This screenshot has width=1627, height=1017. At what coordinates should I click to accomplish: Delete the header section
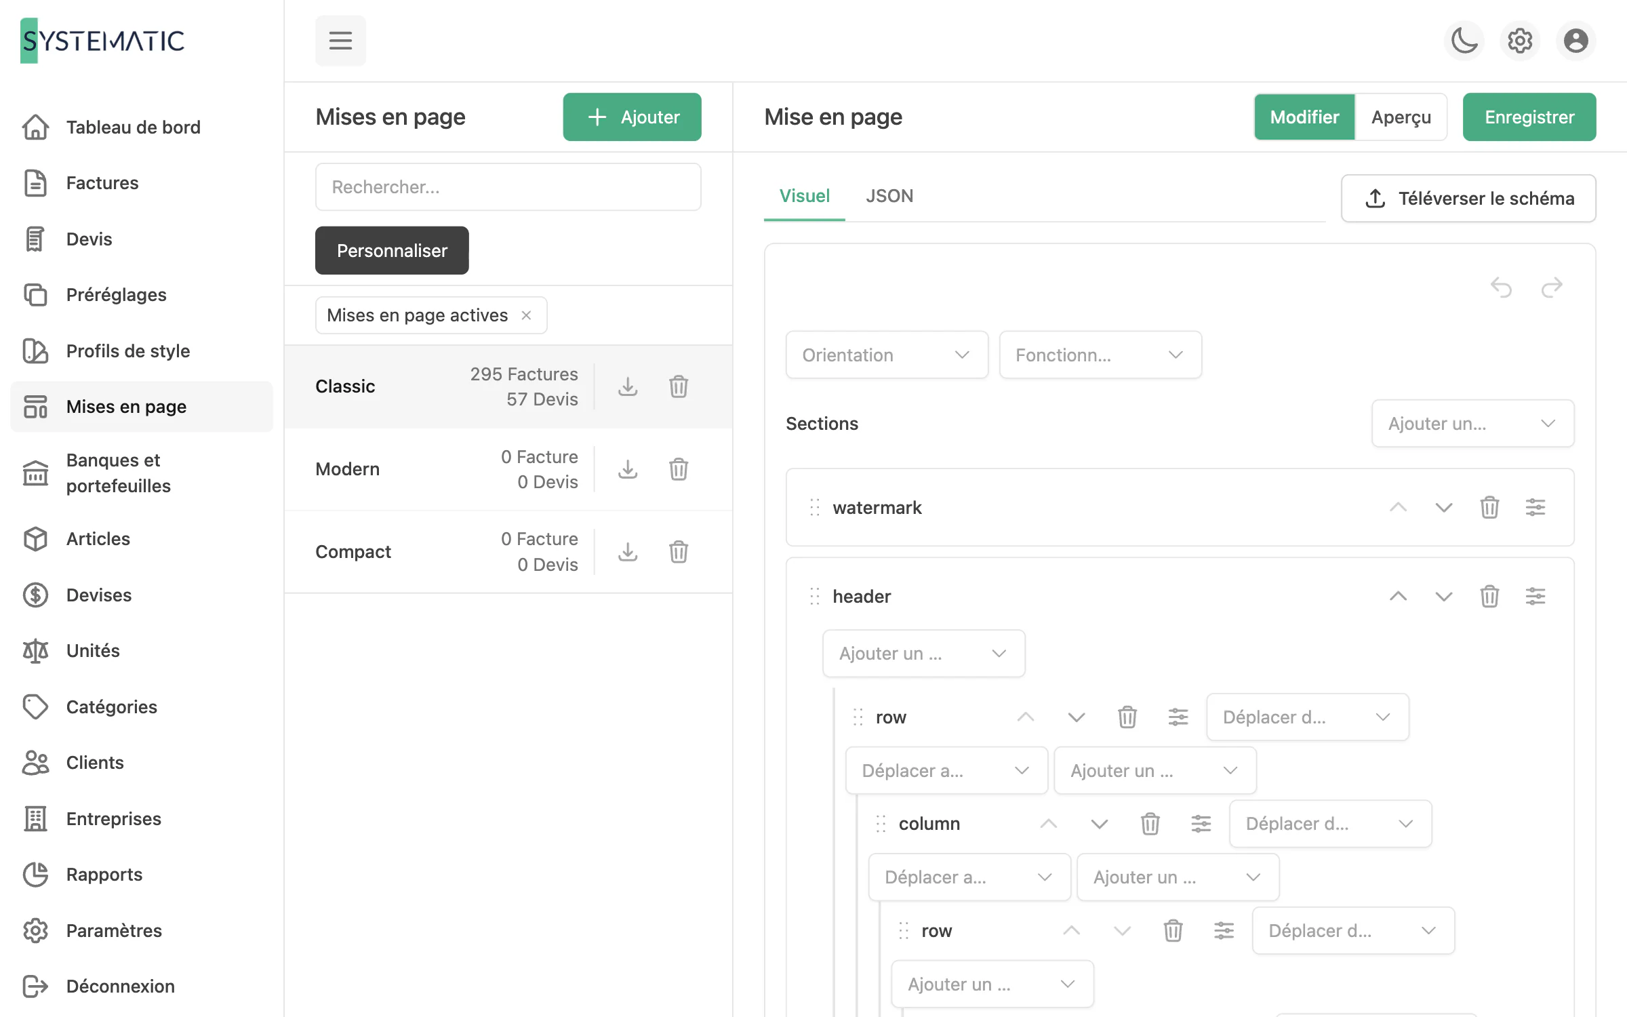pos(1489,596)
